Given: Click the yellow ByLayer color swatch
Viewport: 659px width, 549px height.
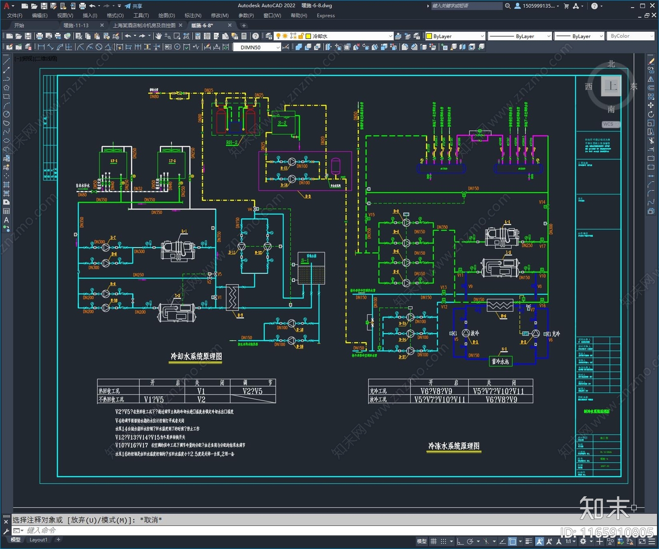Looking at the screenshot, I should click(429, 36).
